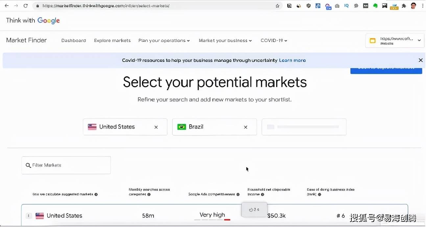Open the Chrome three-dot menu
Image resolution: width=426 pixels, height=227 pixels.
(422, 6)
